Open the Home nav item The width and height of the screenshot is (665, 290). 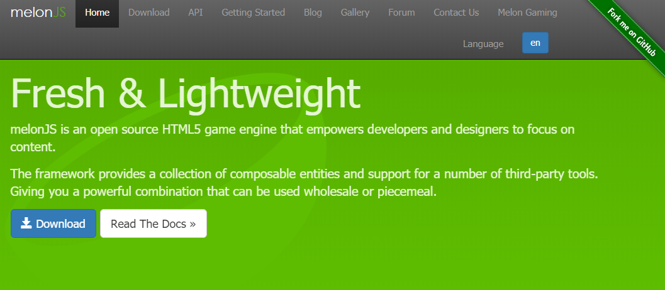point(97,13)
